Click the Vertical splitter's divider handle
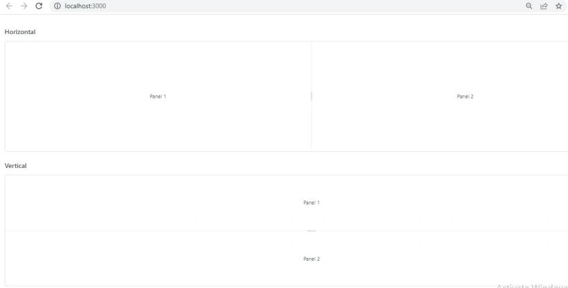 point(311,231)
